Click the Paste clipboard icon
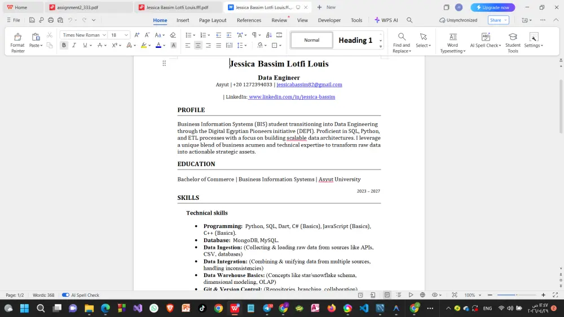 [x=36, y=37]
